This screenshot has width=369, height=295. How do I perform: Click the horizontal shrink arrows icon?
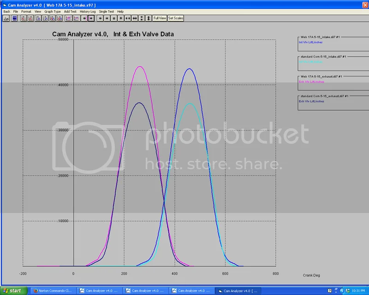128,18
